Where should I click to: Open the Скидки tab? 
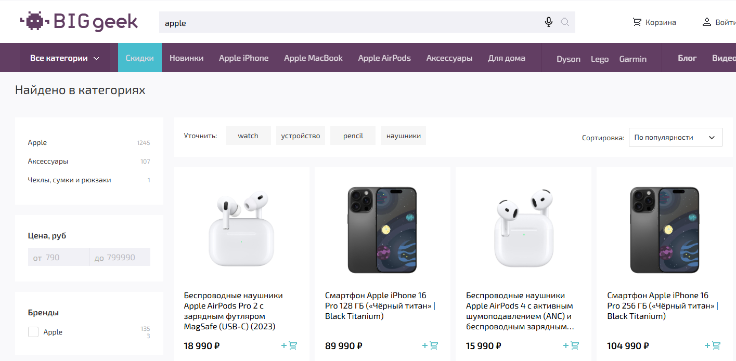pyautogui.click(x=140, y=58)
